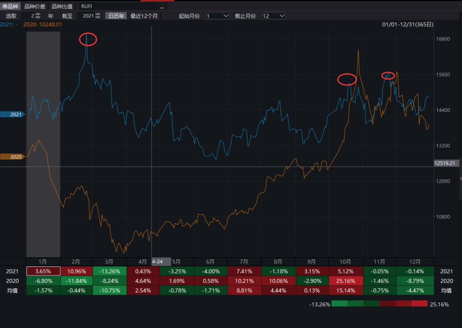462x328 pixels.
Task: Toggle the 日历年 calendar-year mode
Action: point(116,16)
